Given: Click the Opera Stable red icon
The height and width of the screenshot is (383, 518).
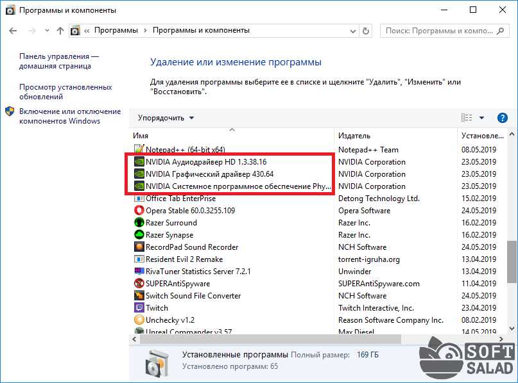Looking at the screenshot, I should pos(138,210).
